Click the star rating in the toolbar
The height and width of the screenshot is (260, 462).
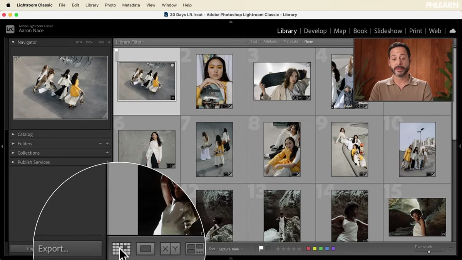[x=288, y=249]
